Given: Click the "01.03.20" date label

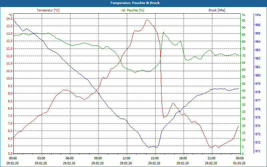Looking at the screenshot, I should point(239,163).
